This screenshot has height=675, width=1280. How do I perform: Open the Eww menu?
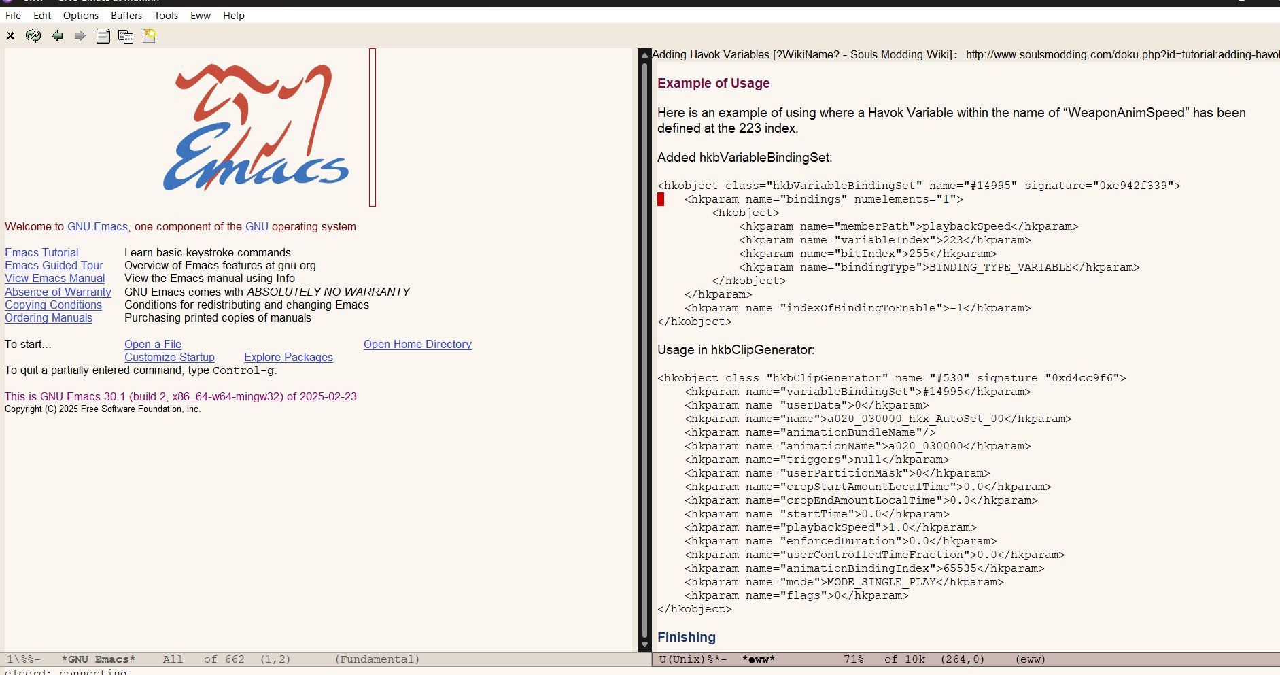coord(200,15)
